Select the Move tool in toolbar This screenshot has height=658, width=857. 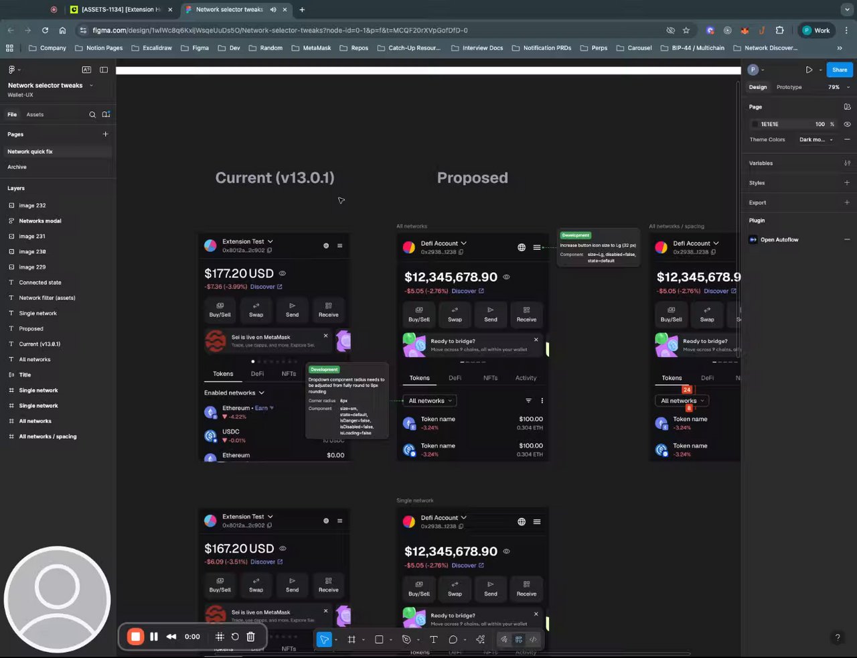click(324, 639)
